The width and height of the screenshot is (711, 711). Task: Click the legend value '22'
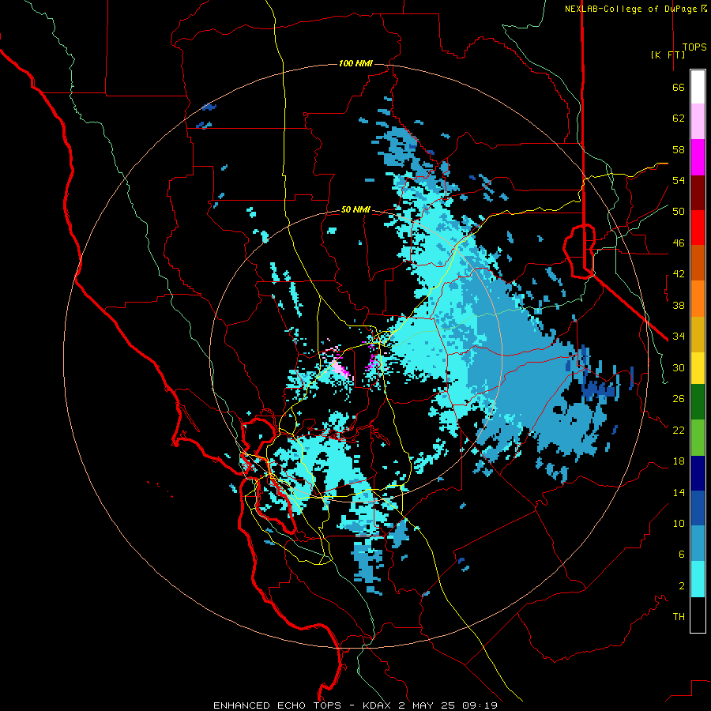679,430
